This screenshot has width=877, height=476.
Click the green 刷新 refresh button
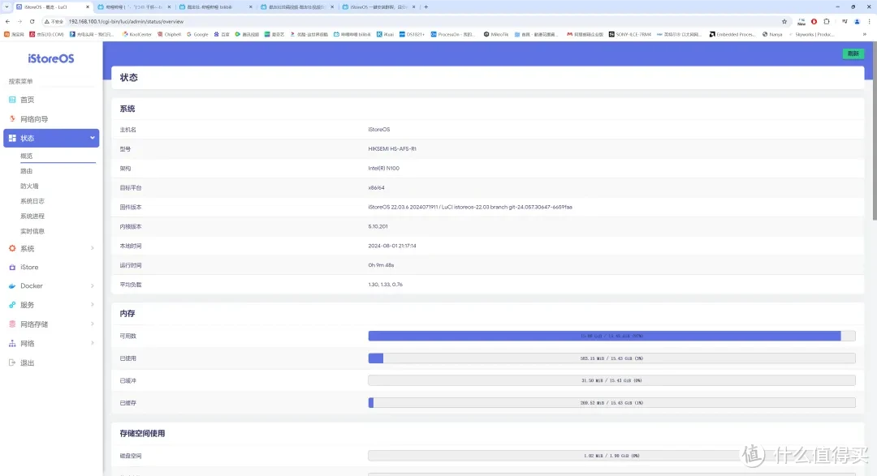pyautogui.click(x=853, y=54)
